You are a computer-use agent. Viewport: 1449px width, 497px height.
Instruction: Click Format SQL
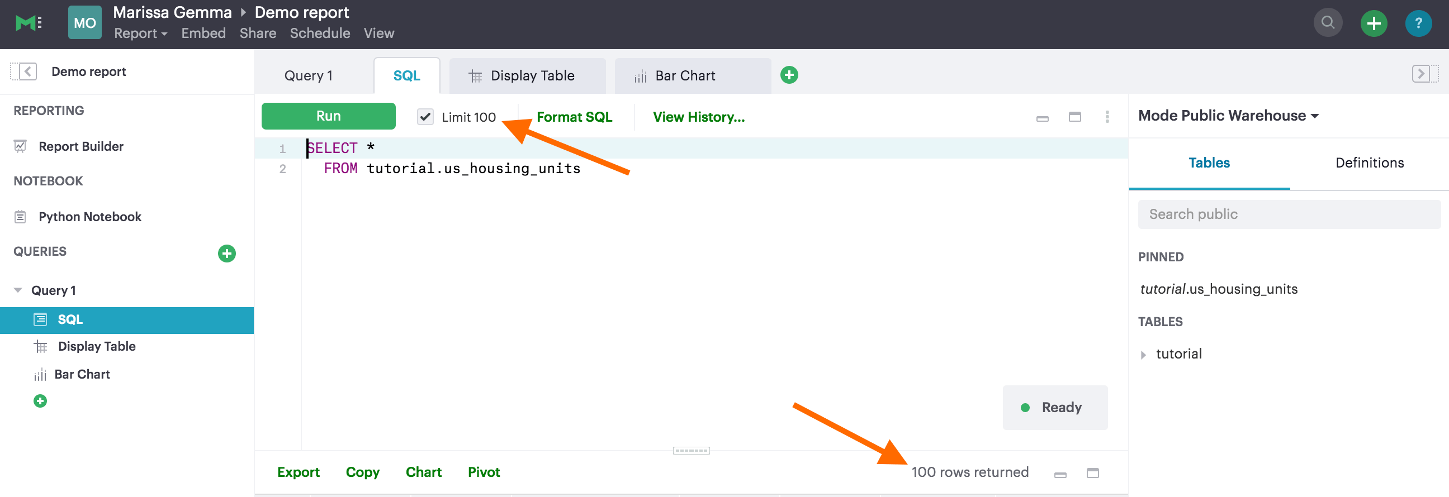pyautogui.click(x=574, y=117)
